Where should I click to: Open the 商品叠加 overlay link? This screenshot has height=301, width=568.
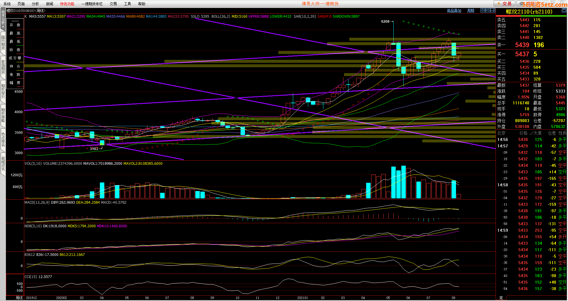[454, 11]
